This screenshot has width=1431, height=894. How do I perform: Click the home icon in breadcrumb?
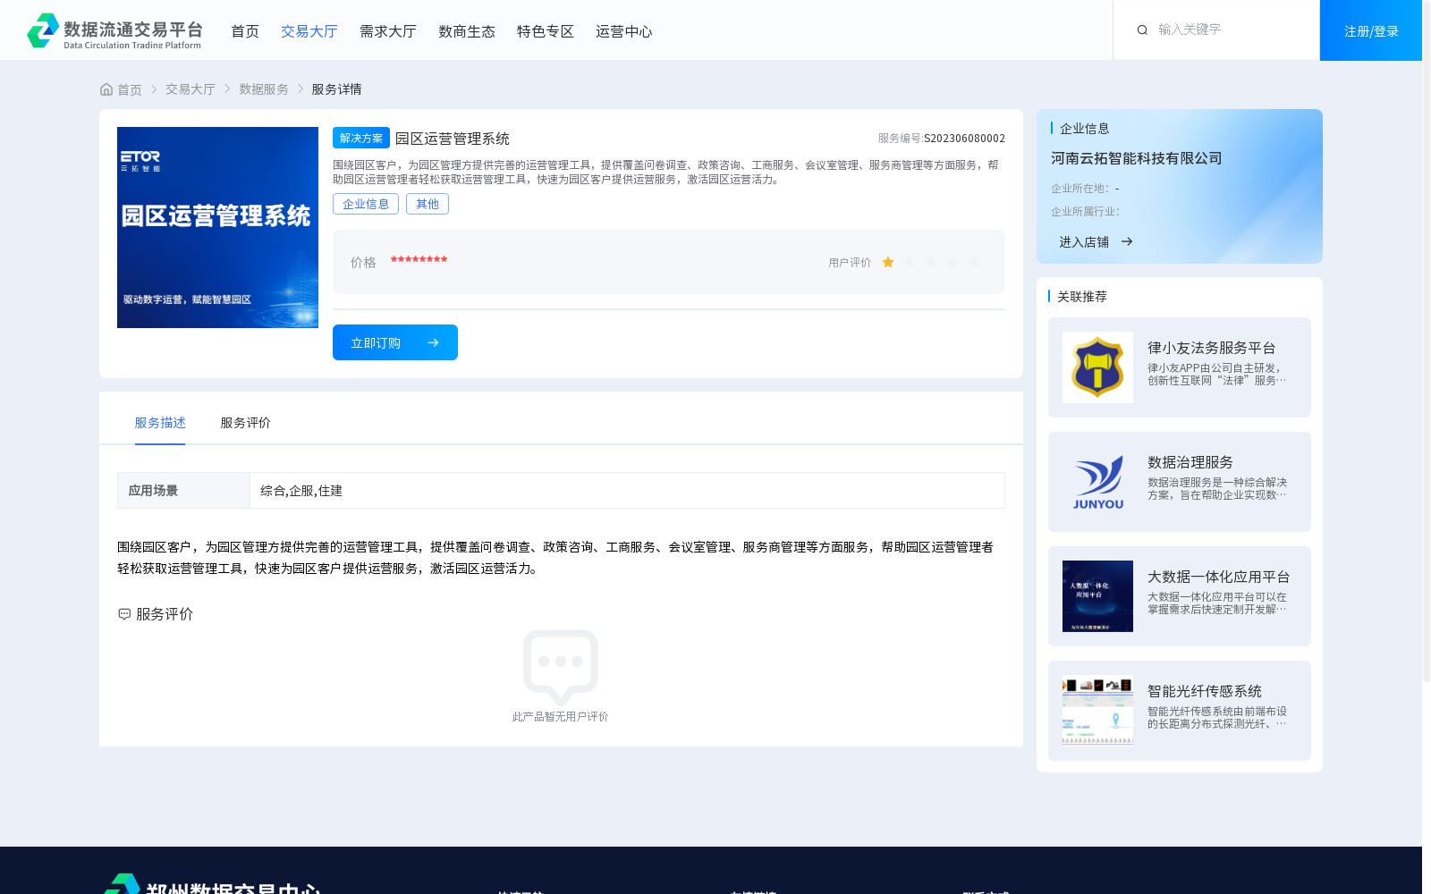106,89
